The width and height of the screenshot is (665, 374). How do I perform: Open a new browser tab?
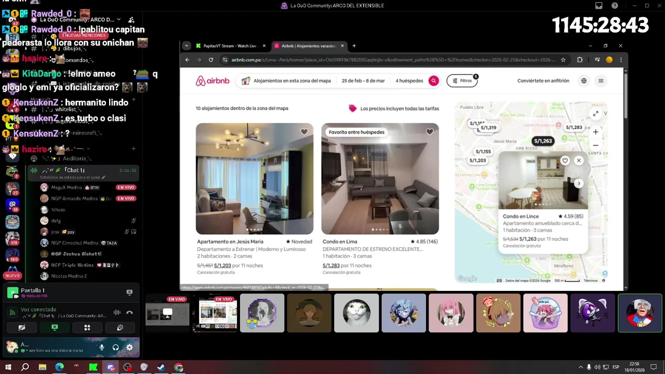coord(354,46)
